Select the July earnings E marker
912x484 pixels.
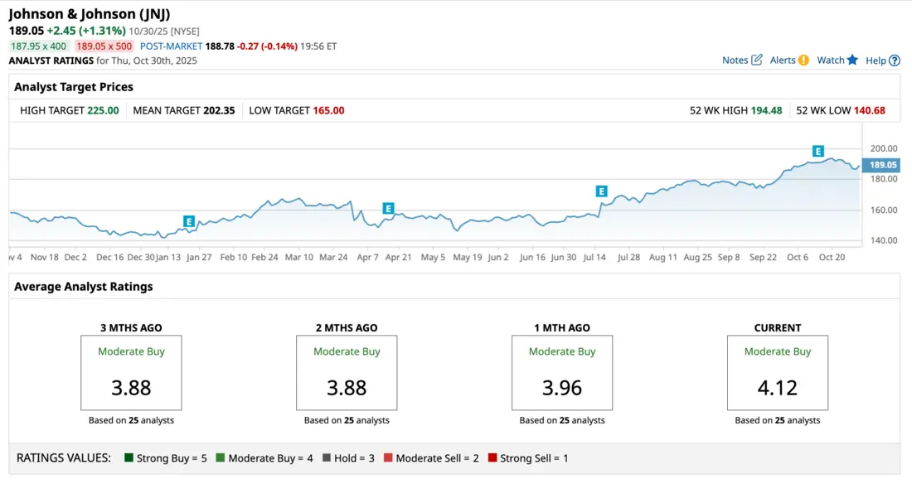602,191
